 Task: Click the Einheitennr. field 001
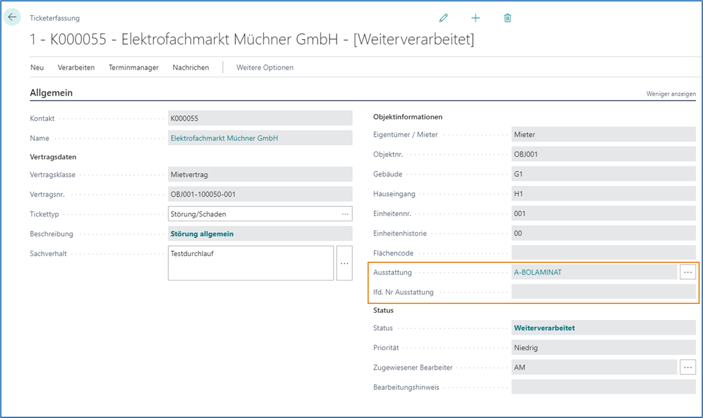point(604,214)
